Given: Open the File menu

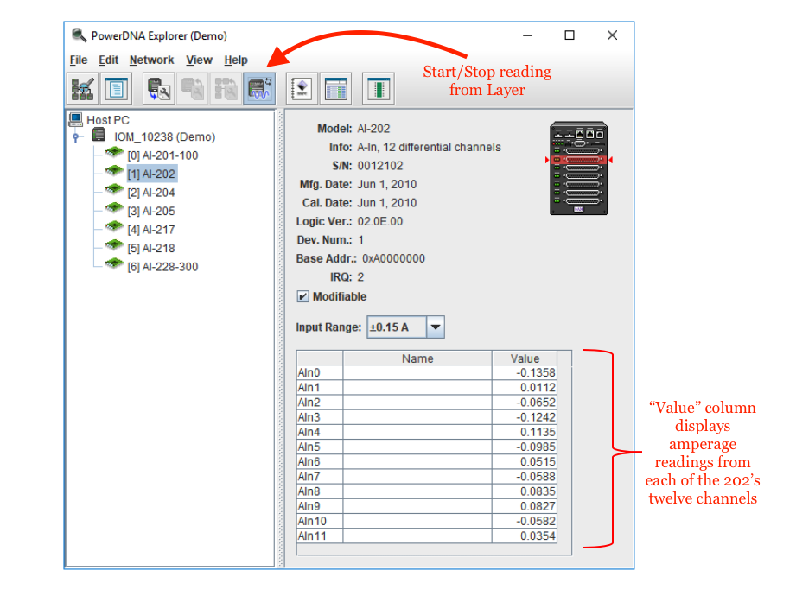Looking at the screenshot, I should [79, 60].
